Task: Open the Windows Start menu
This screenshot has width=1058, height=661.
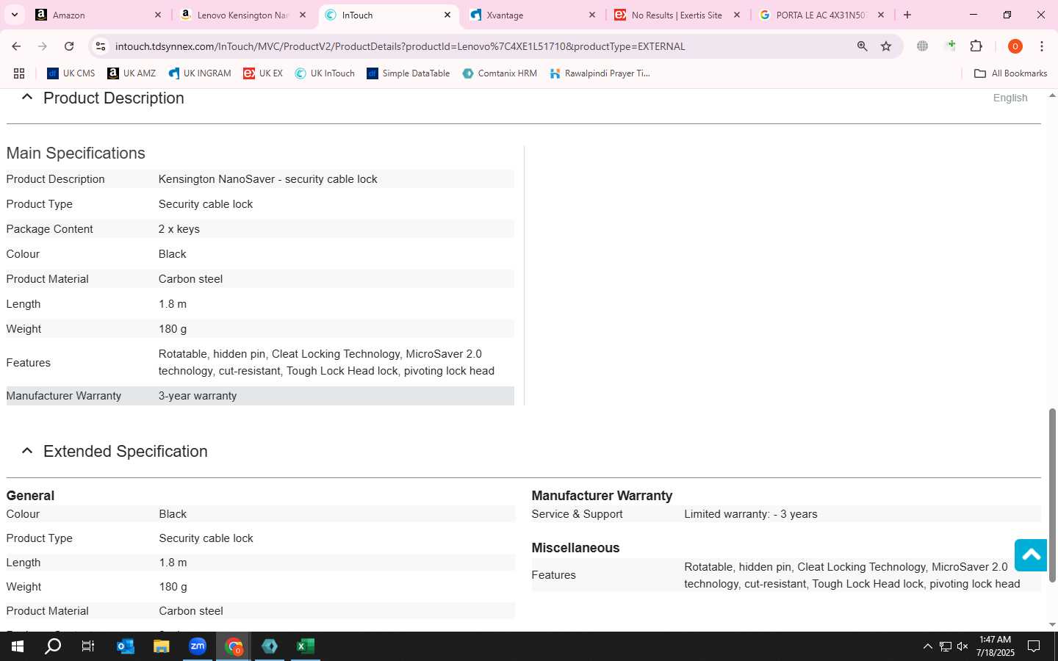Action: click(18, 646)
